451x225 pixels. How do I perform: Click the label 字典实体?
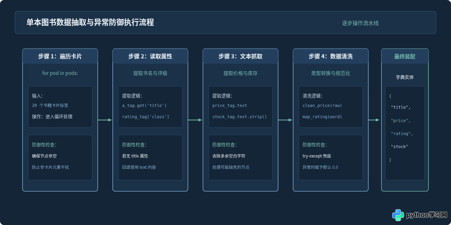pos(405,77)
